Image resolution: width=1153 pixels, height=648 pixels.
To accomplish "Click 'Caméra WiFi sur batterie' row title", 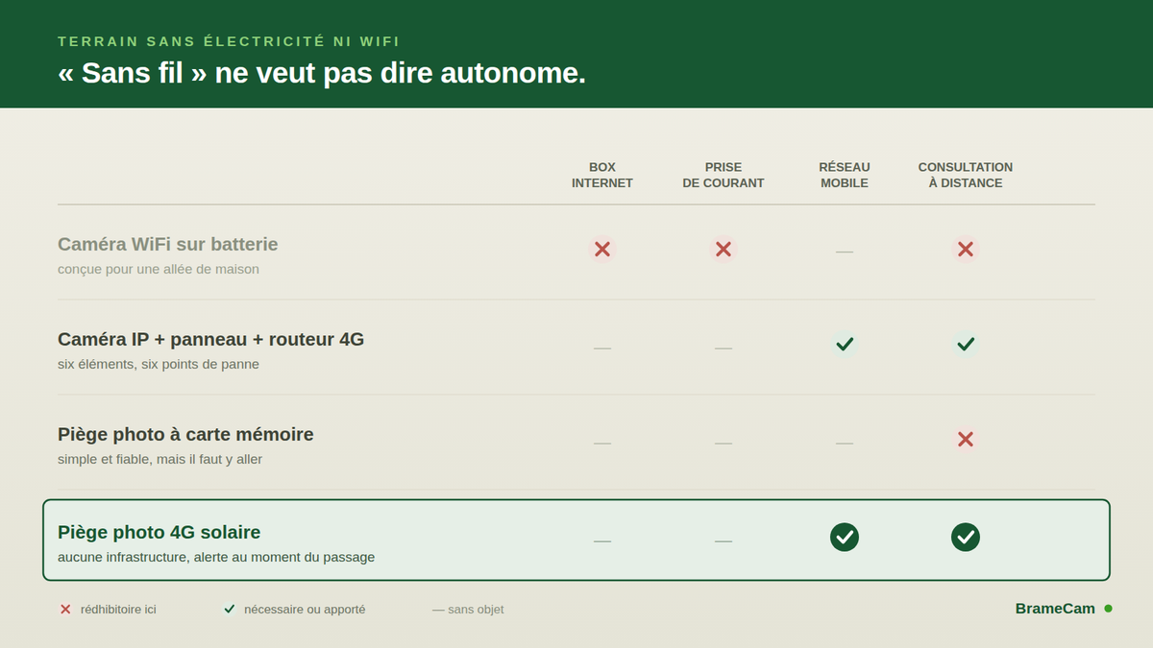I will (168, 244).
